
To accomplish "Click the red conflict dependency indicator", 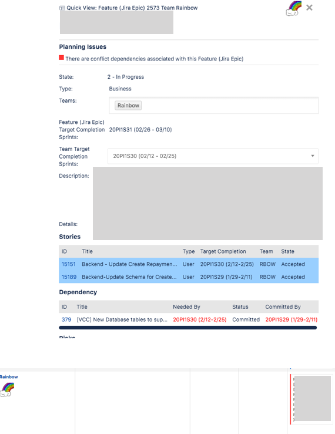I will point(62,58).
